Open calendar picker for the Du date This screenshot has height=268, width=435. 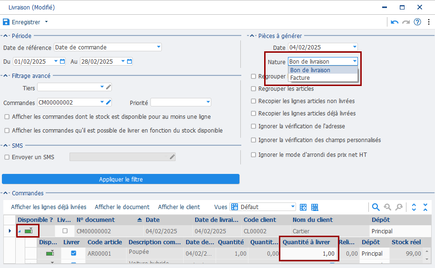(62, 61)
